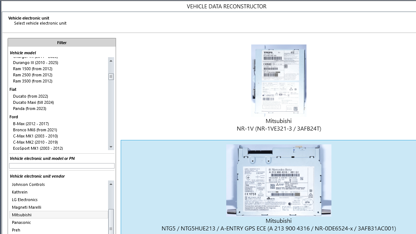Choose Magneti Marelli vendor

(26, 207)
